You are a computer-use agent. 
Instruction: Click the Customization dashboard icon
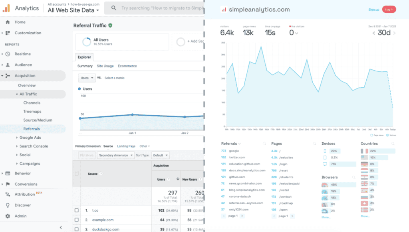point(8,33)
